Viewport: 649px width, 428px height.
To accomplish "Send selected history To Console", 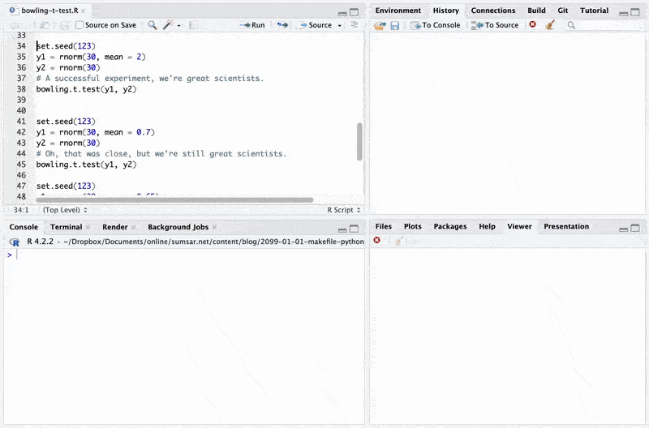I will [x=436, y=25].
